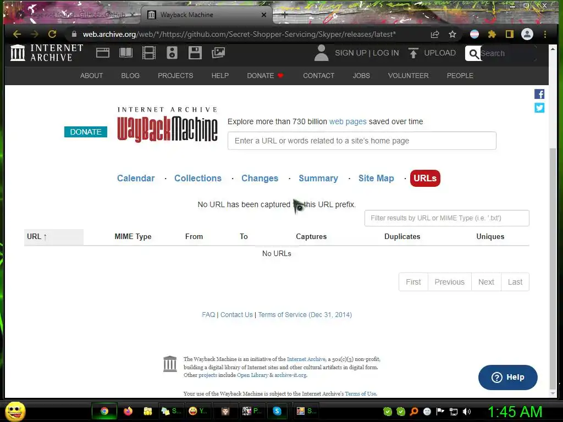Switch to the Changes view
Screen dimensions: 563x422
tap(260, 179)
